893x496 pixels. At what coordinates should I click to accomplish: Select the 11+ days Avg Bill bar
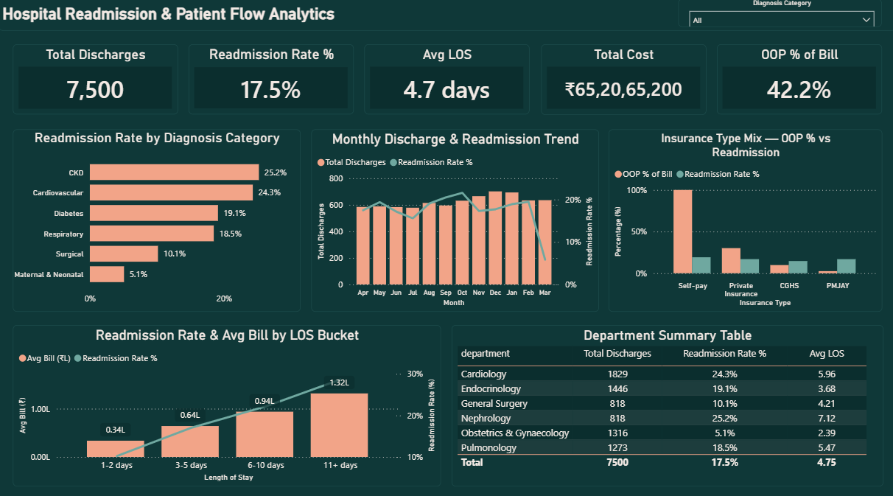[339, 425]
